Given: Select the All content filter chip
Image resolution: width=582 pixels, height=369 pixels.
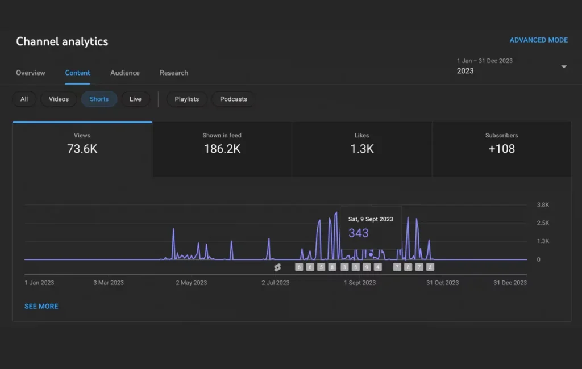Looking at the screenshot, I should [24, 99].
